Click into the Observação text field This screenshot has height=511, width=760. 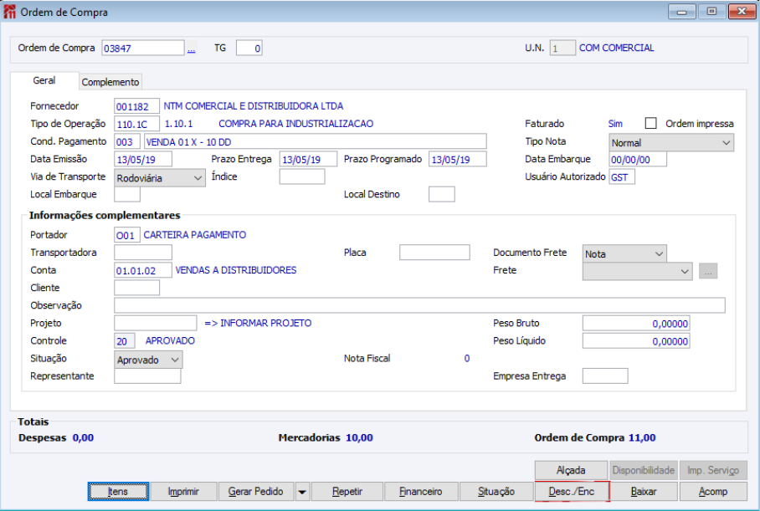point(419,306)
